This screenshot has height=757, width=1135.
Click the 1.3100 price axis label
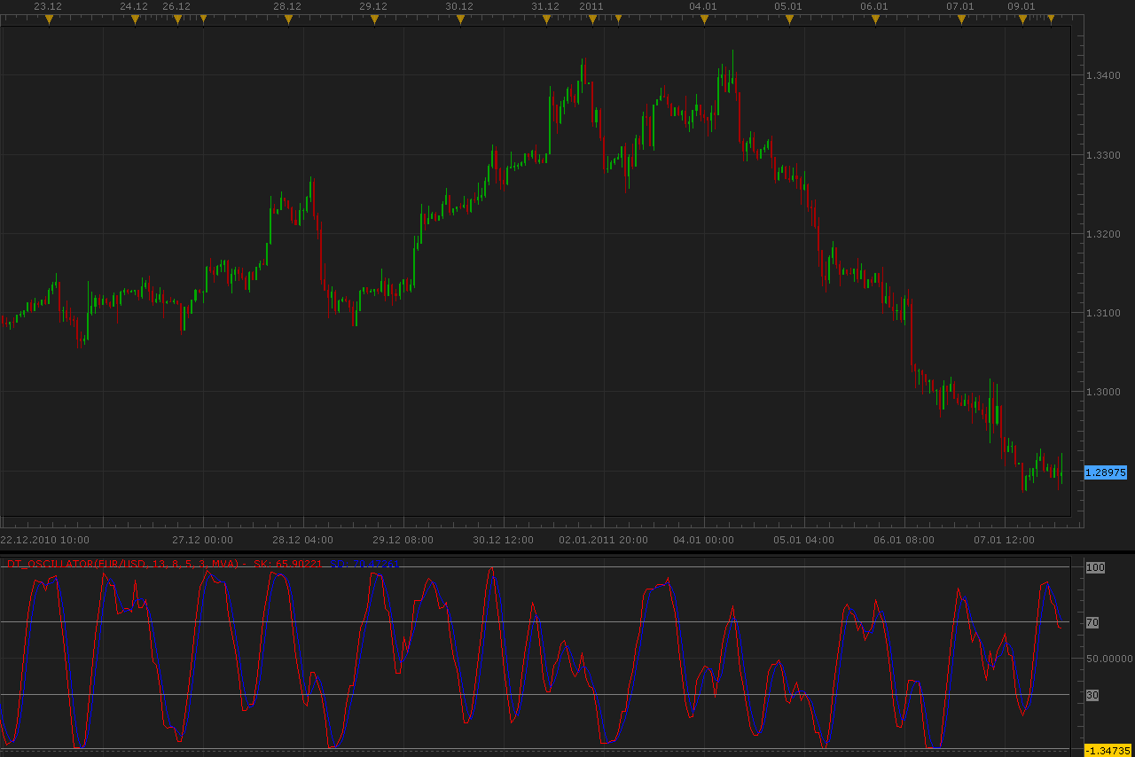point(1103,313)
